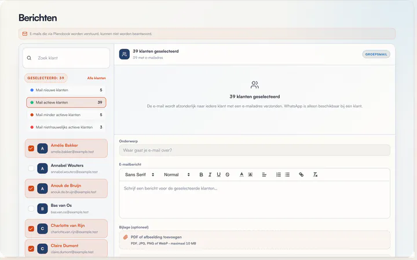
Task: Select the name Annabel Wouters
Action: tap(67, 165)
